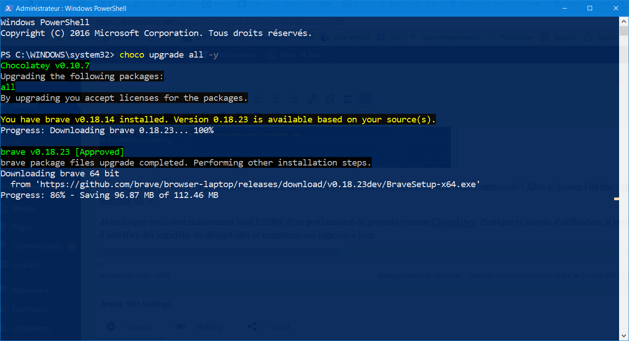The height and width of the screenshot is (341, 629).
Task: Open the 'Apparts' bookmark in the browser
Action: (x=559, y=37)
